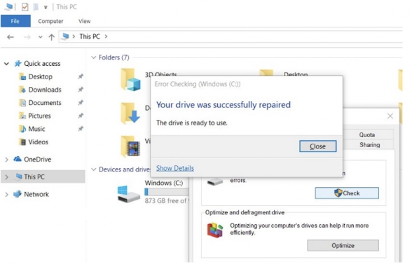Viewport: 412px width, 265px height.
Task: Click the Check button in Properties window
Action: coord(347,193)
